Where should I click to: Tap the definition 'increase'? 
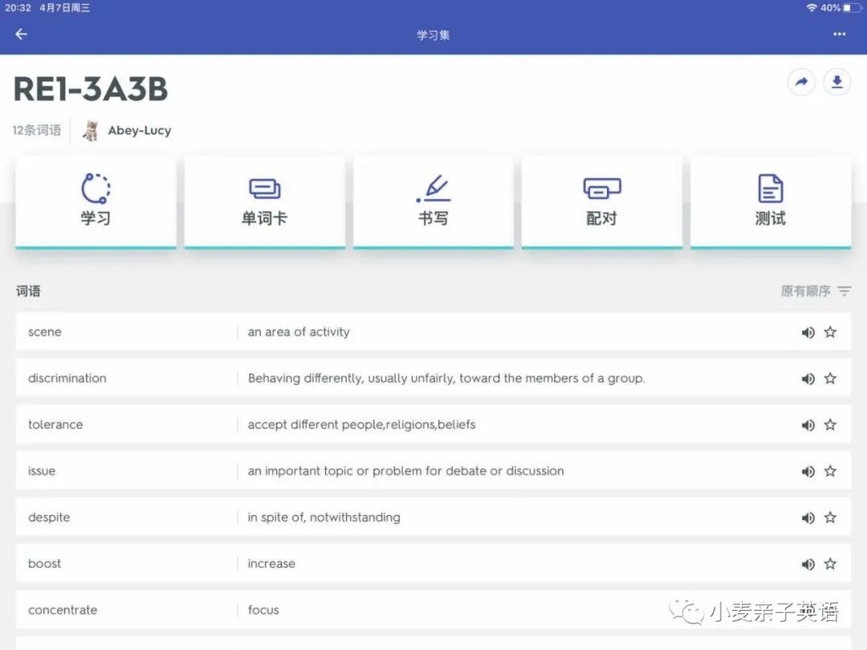coord(271,564)
